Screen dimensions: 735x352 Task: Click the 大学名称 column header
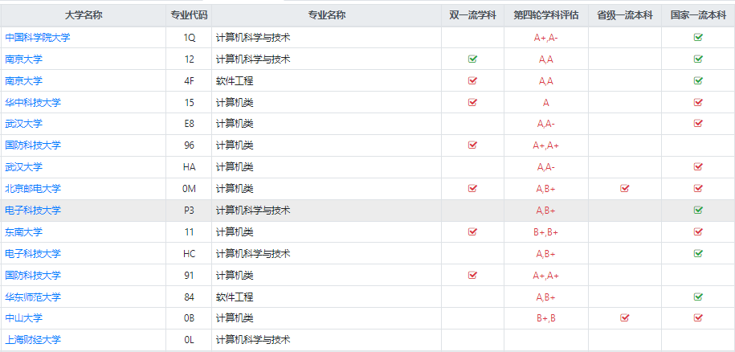(84, 15)
